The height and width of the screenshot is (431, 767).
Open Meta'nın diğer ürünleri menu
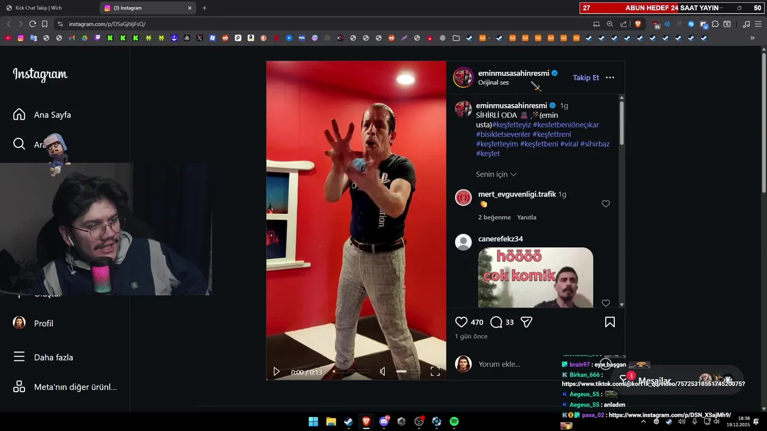coord(65,387)
